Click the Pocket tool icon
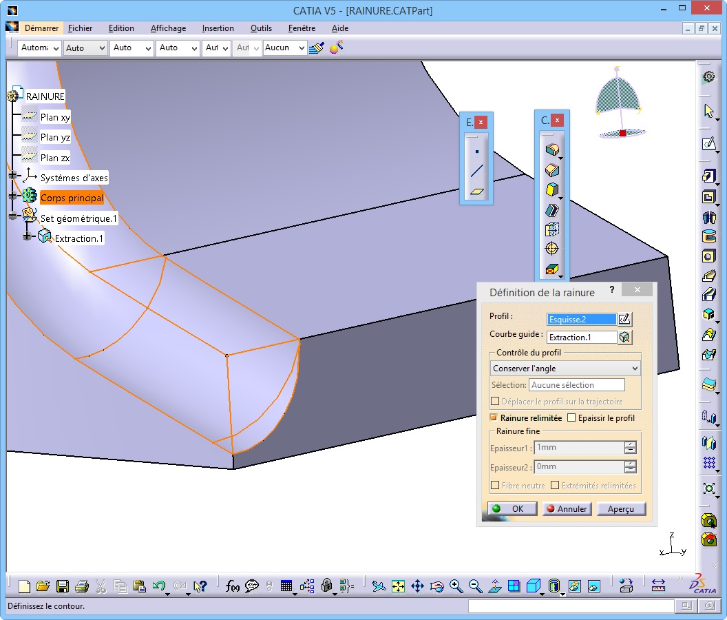This screenshot has height=620, width=727. [708, 197]
